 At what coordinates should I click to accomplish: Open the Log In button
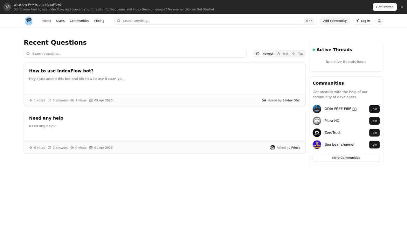pos(363,21)
